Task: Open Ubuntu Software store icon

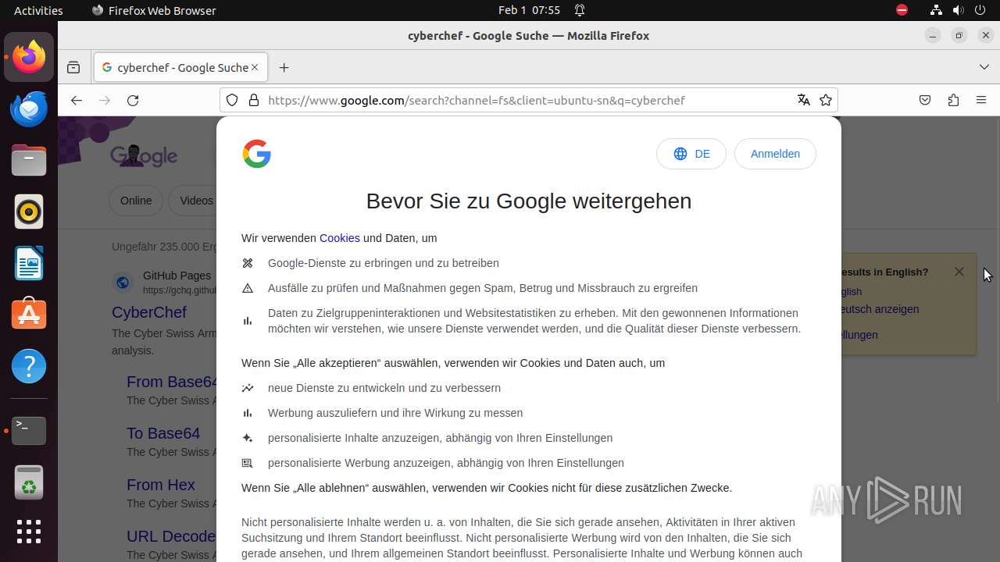Action: coord(29,315)
